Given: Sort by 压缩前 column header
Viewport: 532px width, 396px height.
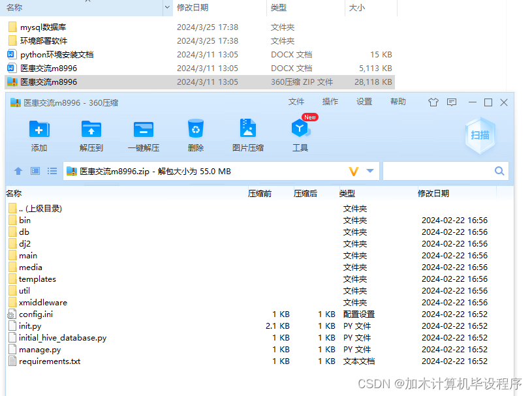Looking at the screenshot, I should [x=260, y=194].
